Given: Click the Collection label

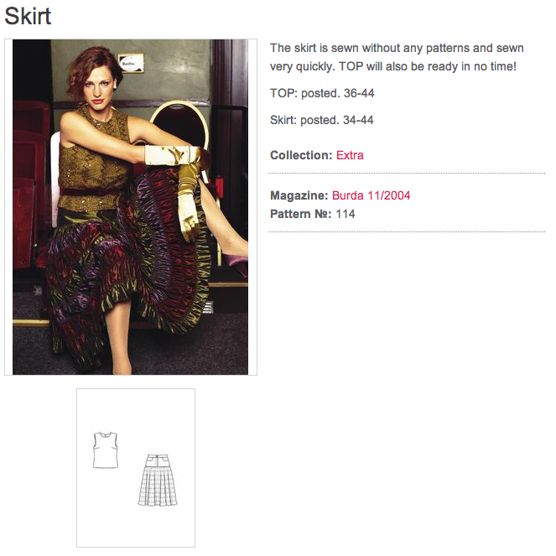Looking at the screenshot, I should tap(301, 155).
